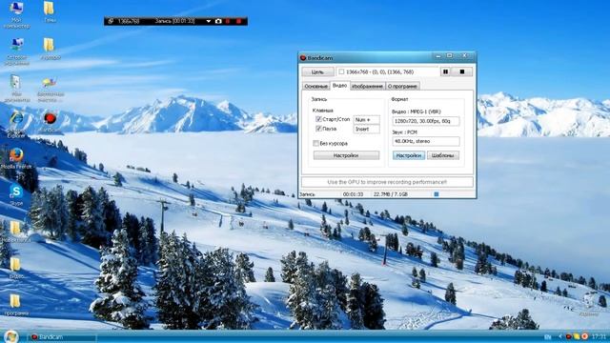The height and width of the screenshot is (343, 610).
Task: Click the blue status indicator in Bandicam status bar
Action: pos(437,194)
